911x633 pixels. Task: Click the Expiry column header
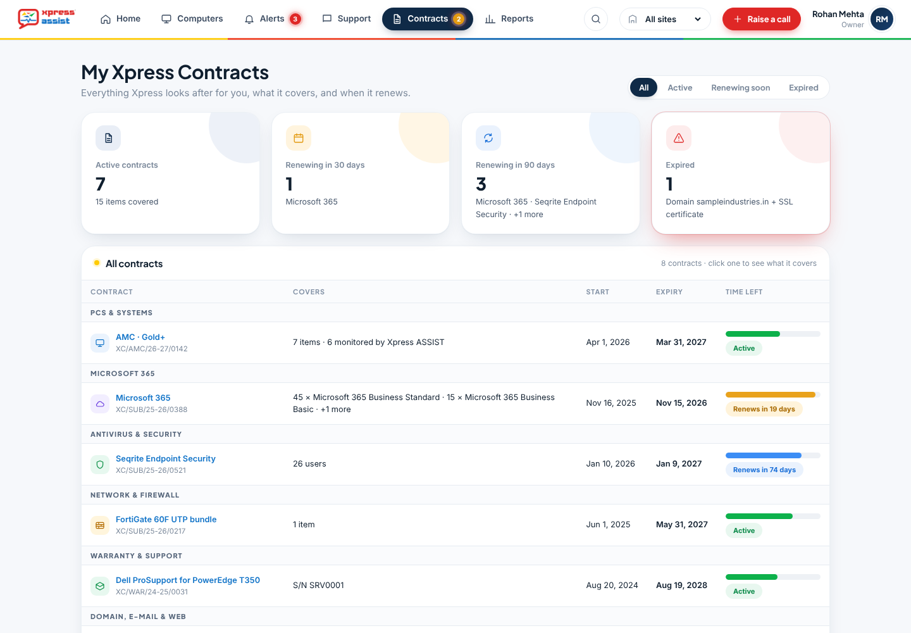coord(669,292)
